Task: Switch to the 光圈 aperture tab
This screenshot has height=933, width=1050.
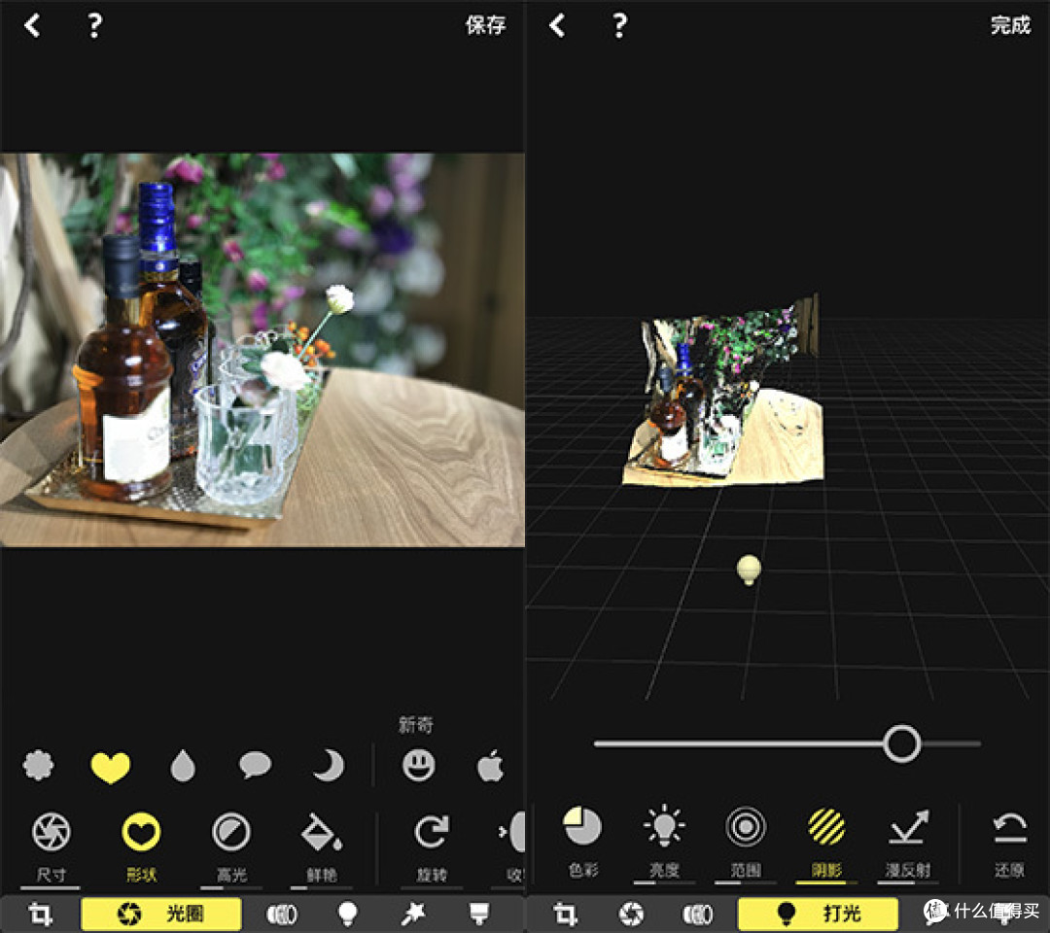Action: click(160, 914)
